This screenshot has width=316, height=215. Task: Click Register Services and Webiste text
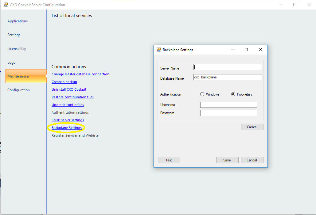pos(75,135)
